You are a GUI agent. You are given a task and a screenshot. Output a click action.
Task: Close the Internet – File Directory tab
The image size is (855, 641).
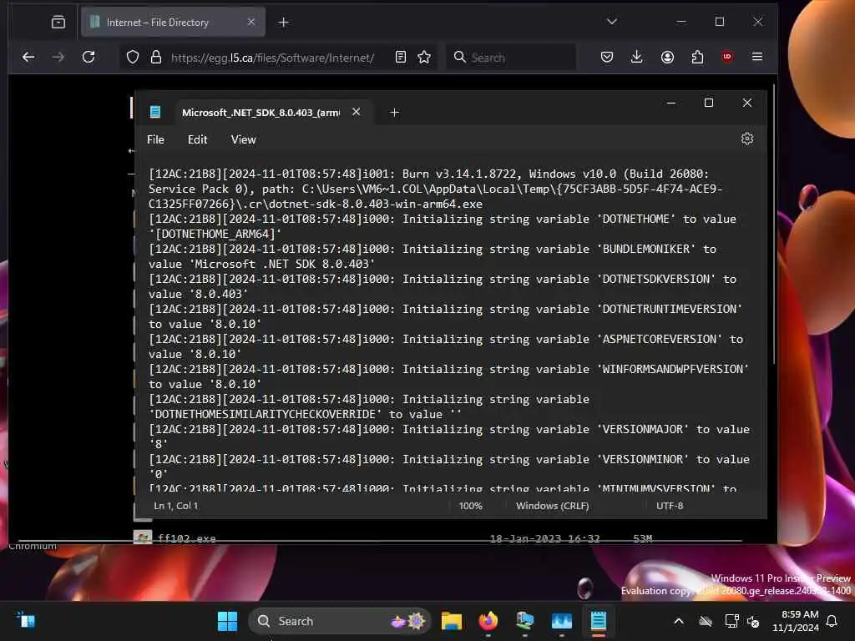coord(250,22)
